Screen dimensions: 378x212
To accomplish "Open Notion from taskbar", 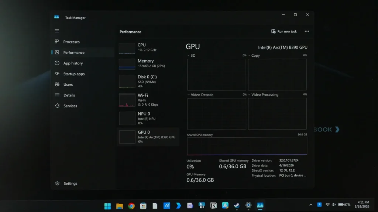I will coord(213,205).
